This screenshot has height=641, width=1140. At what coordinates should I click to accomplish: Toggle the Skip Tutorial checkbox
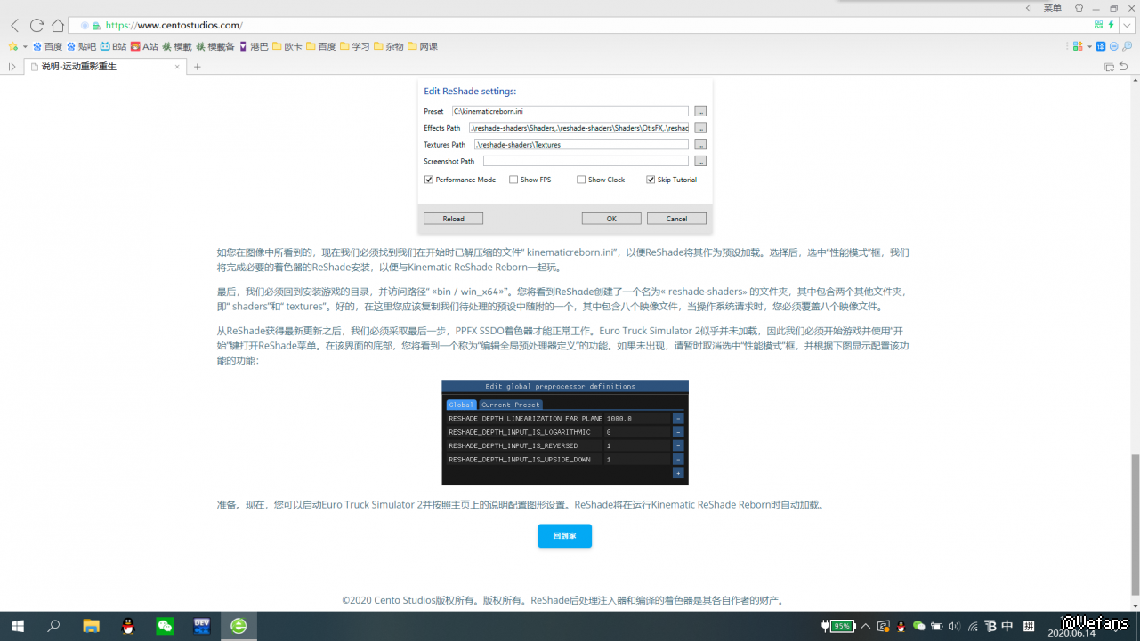coord(651,180)
